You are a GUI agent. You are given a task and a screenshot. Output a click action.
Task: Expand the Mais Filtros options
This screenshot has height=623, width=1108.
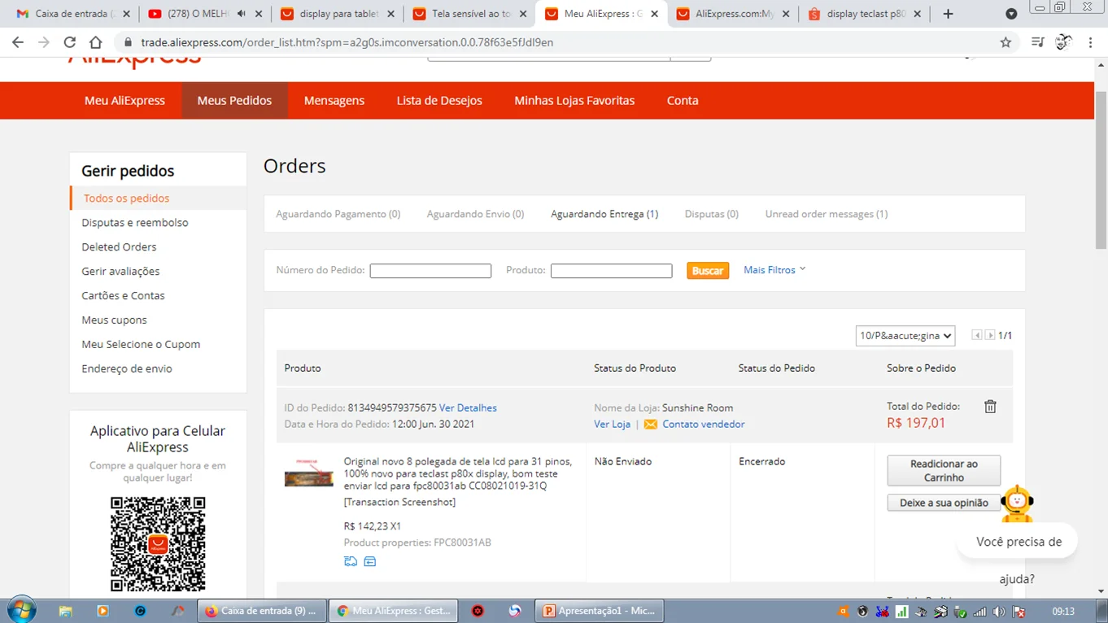click(774, 270)
